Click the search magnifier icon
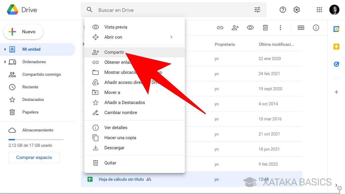This screenshot has width=345, height=194. click(x=89, y=10)
